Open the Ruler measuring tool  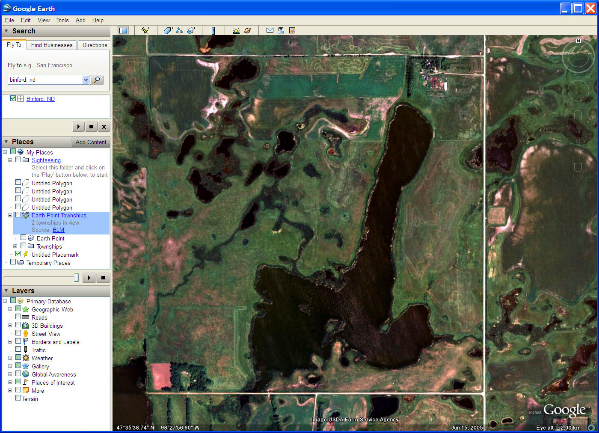click(x=213, y=30)
